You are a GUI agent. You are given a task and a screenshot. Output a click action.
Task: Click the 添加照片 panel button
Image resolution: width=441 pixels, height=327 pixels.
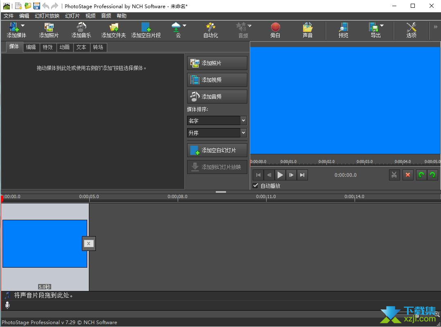(217, 63)
